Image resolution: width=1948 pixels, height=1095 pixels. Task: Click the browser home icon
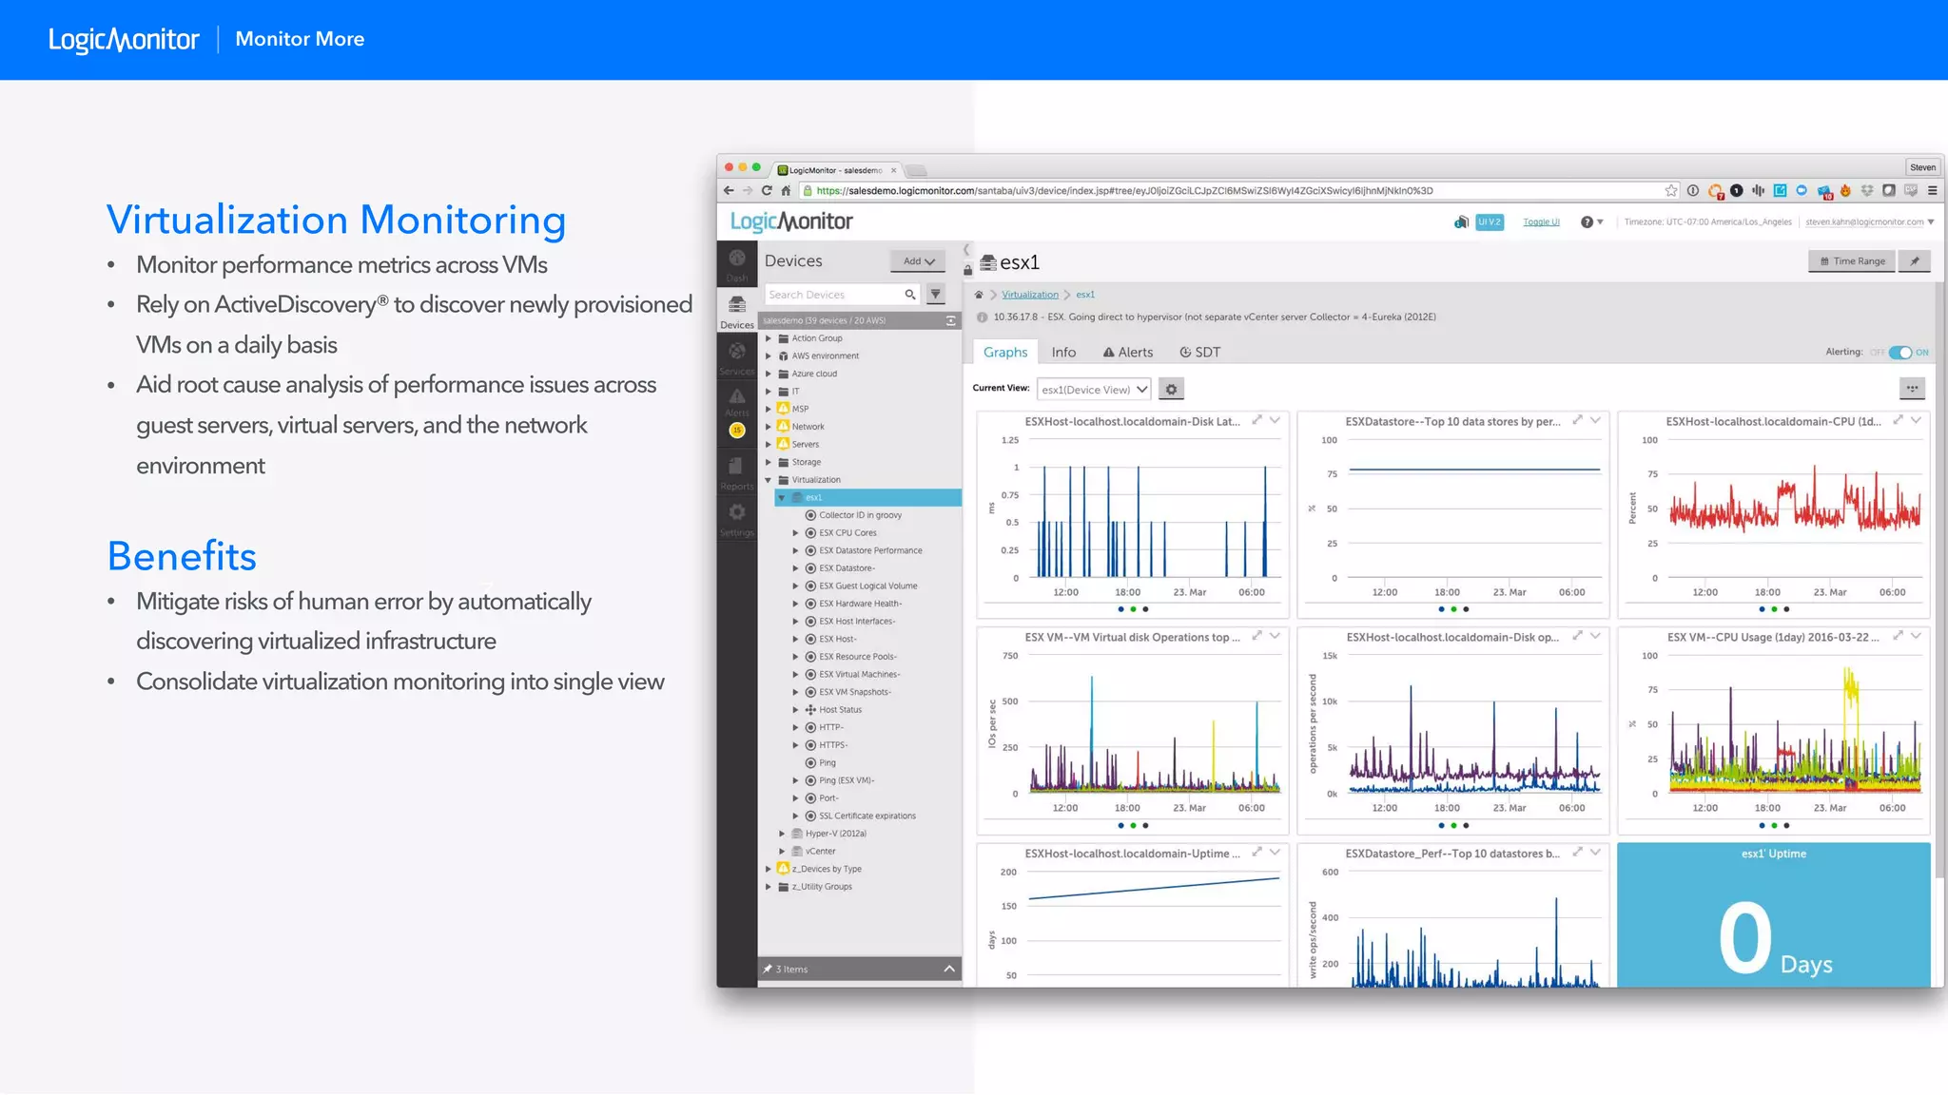coord(786,190)
